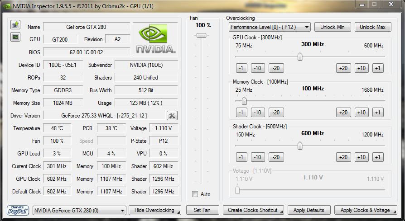
Task: Increase GPU Clock by 10 MHz
Action: point(362,68)
